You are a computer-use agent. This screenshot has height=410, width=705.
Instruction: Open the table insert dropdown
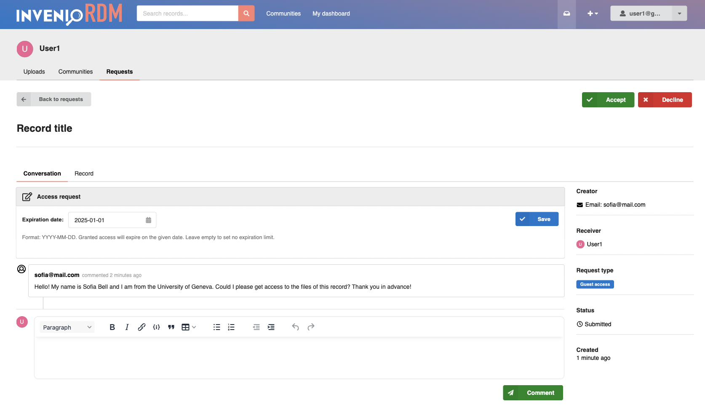[188, 327]
